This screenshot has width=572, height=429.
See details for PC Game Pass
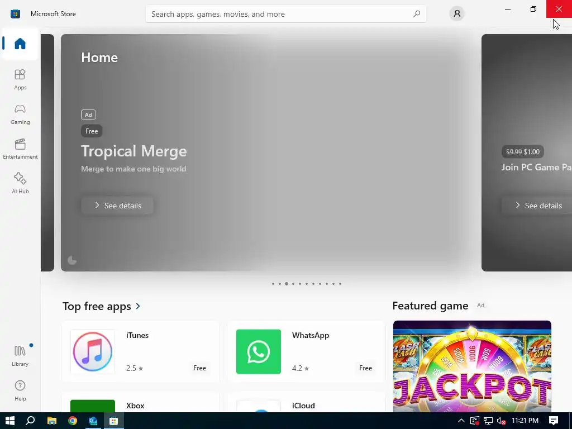pos(537,206)
